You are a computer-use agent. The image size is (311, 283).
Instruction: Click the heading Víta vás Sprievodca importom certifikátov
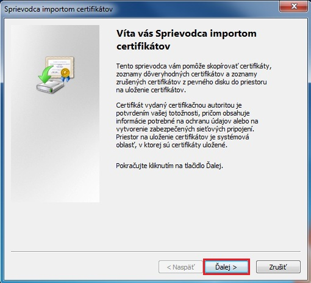(187, 40)
